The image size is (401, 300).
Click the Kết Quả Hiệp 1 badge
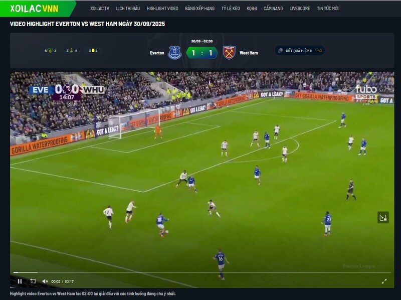click(300, 51)
